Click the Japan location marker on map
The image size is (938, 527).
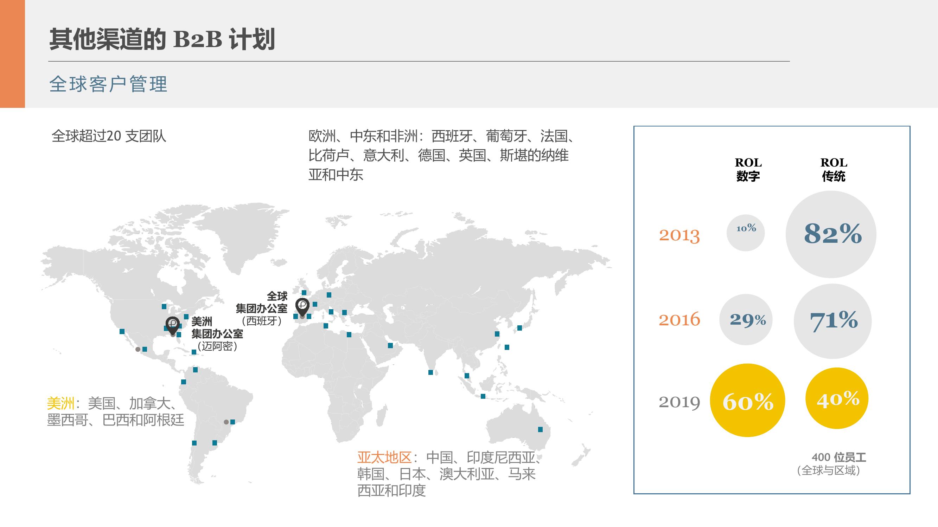[519, 328]
